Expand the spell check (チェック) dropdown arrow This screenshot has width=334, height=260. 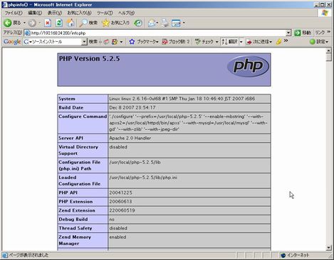coord(216,42)
